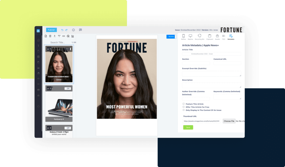Click the '1 / 84' page counter
The height and width of the screenshot is (167, 285).
click(x=74, y=43)
